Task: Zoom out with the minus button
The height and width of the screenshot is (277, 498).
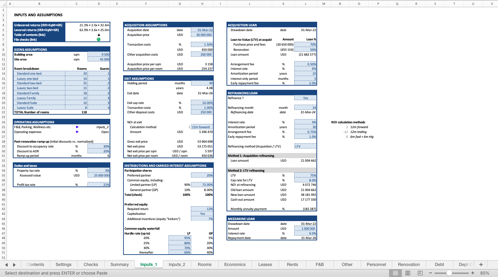Action: click(431, 273)
